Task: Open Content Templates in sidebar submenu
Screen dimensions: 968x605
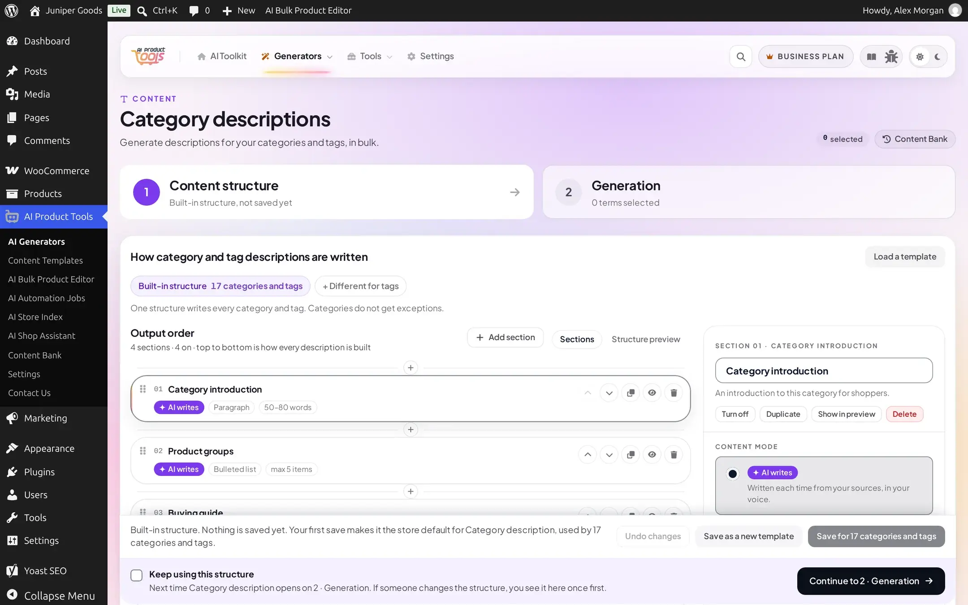Action: 45,260
